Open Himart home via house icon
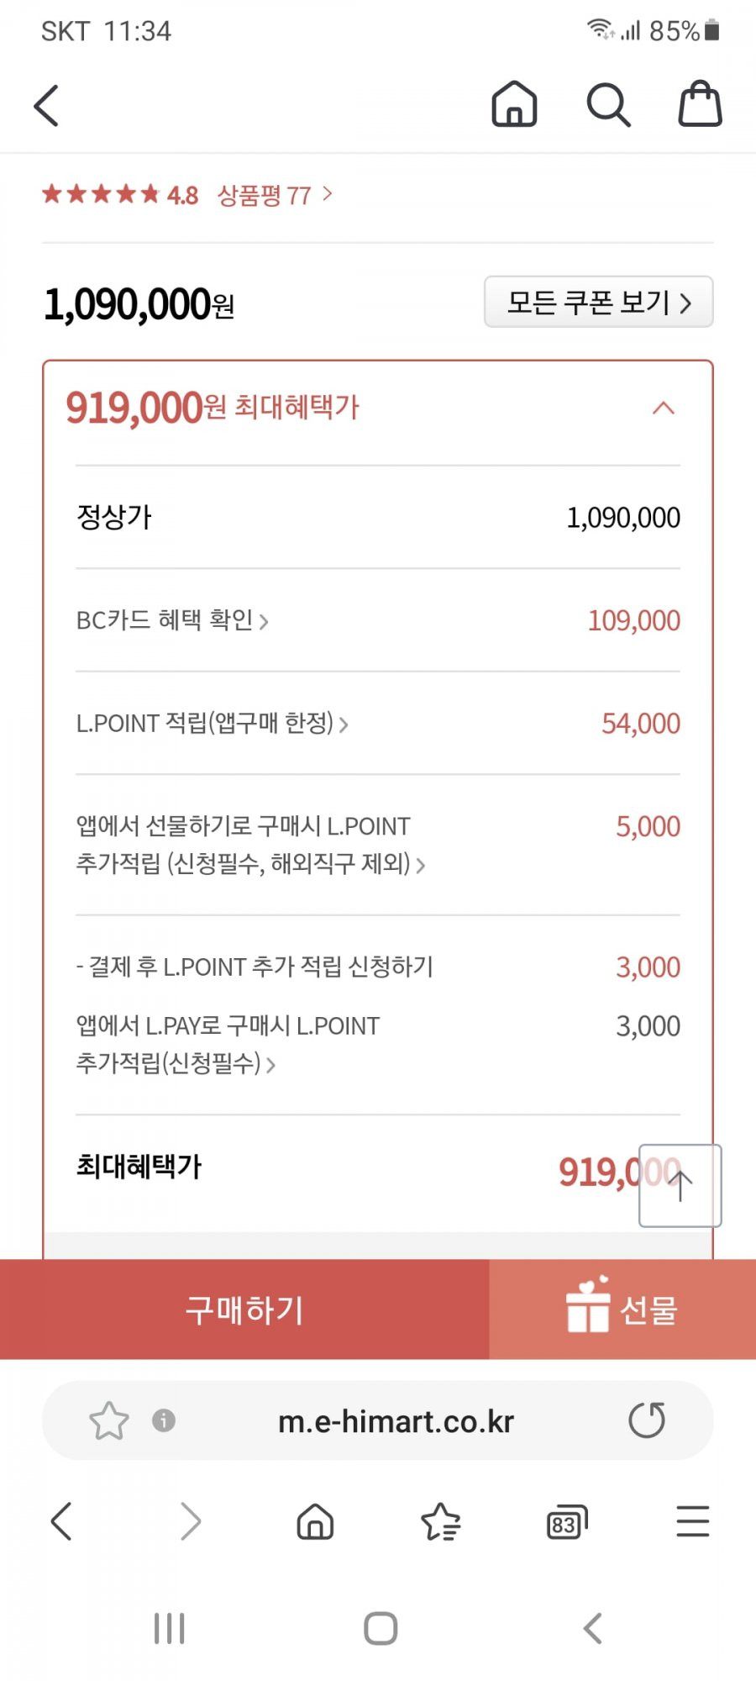 (x=514, y=104)
